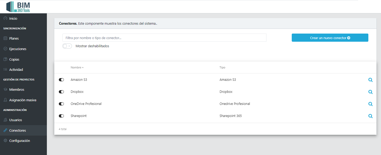This screenshot has height=155, width=381.
Task: View Dropbox connector details magnifier
Action: pos(370,92)
